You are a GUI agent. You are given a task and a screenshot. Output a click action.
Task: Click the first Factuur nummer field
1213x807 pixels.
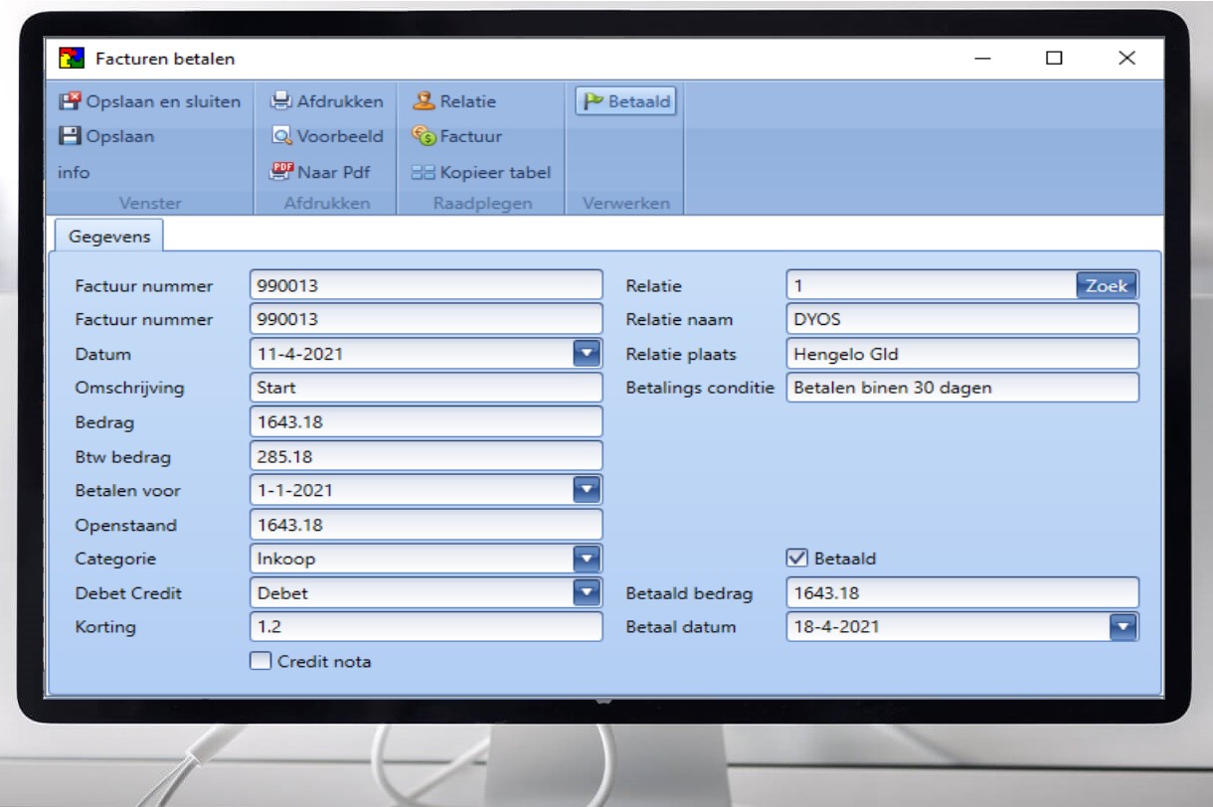pos(427,285)
